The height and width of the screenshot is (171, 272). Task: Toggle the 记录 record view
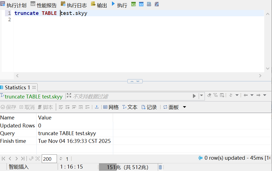pos(149,107)
